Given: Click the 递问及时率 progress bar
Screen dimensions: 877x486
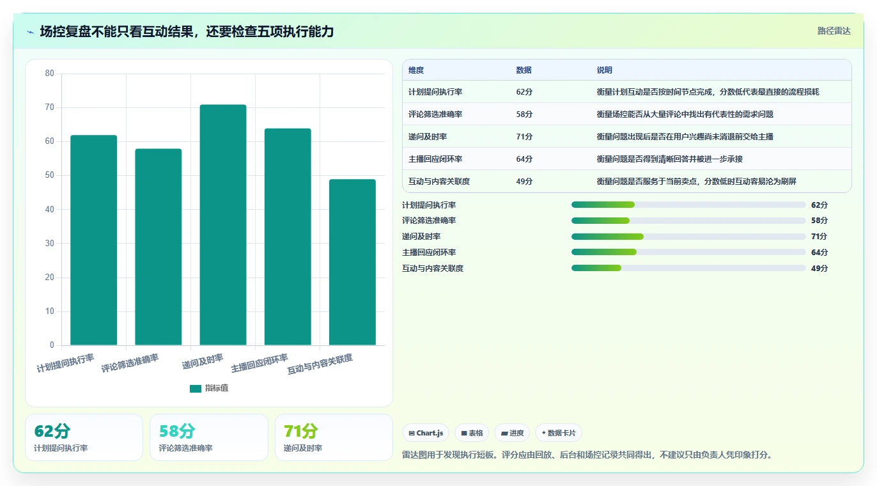Looking at the screenshot, I should point(688,237).
